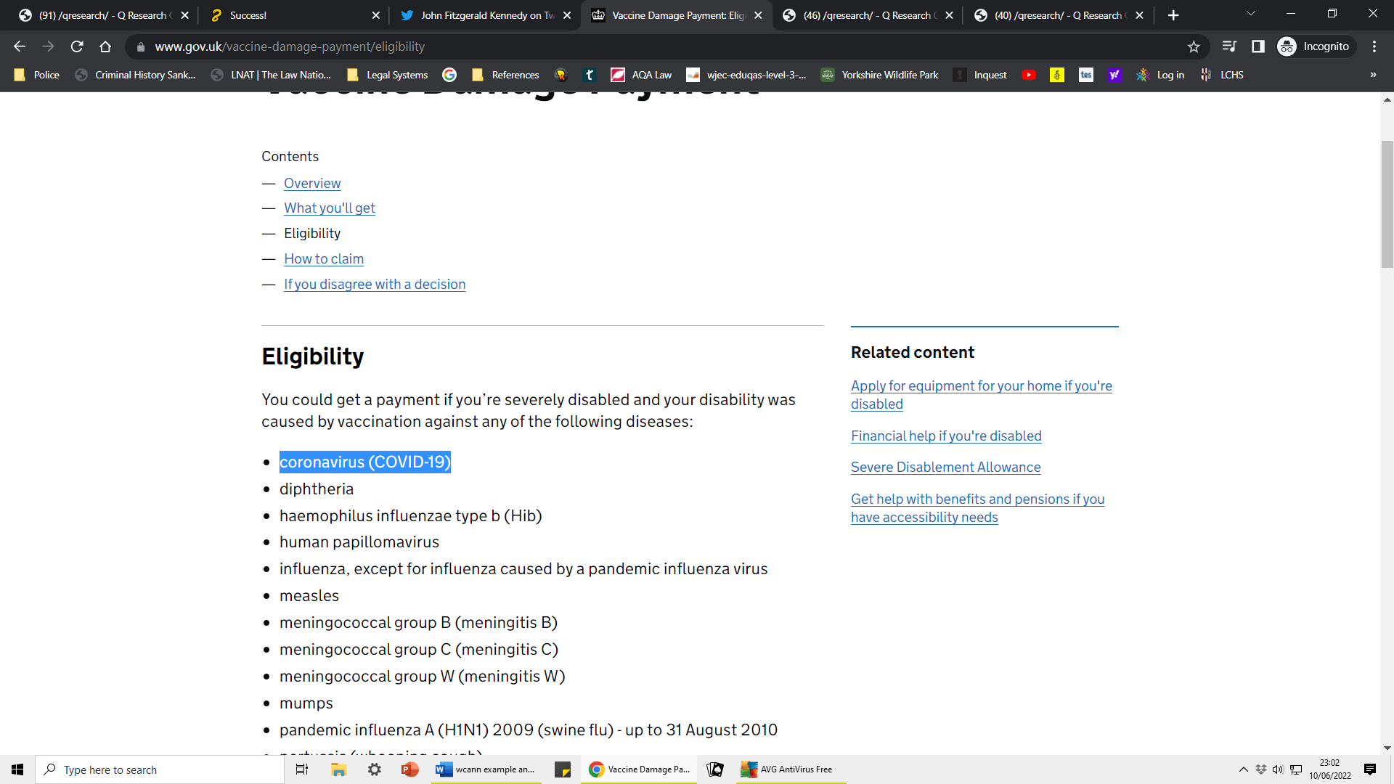The width and height of the screenshot is (1394, 784).
Task: Open PowerPoint from the taskbar
Action: tap(410, 769)
